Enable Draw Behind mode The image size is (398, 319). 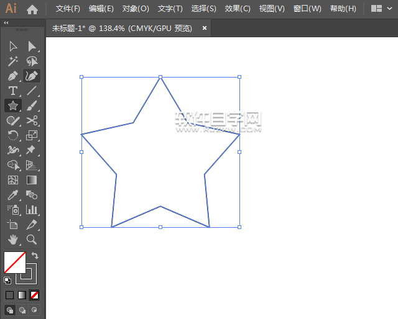click(x=22, y=310)
